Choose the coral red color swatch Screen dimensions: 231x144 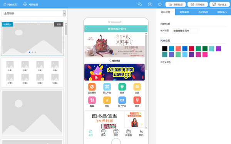pyautogui.click(x=178, y=49)
